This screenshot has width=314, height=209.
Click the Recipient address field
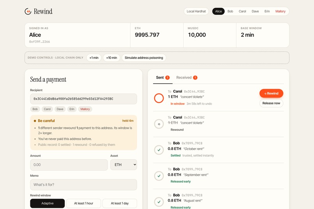pyautogui.click(x=83, y=99)
